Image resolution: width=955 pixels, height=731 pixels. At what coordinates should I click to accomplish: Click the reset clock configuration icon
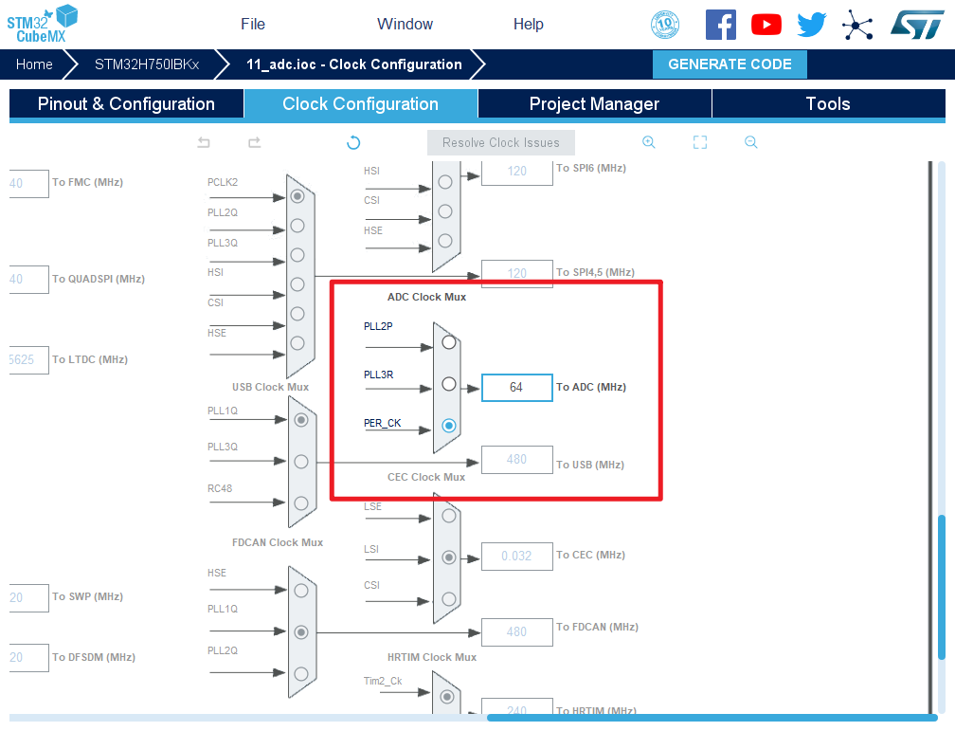point(353,142)
